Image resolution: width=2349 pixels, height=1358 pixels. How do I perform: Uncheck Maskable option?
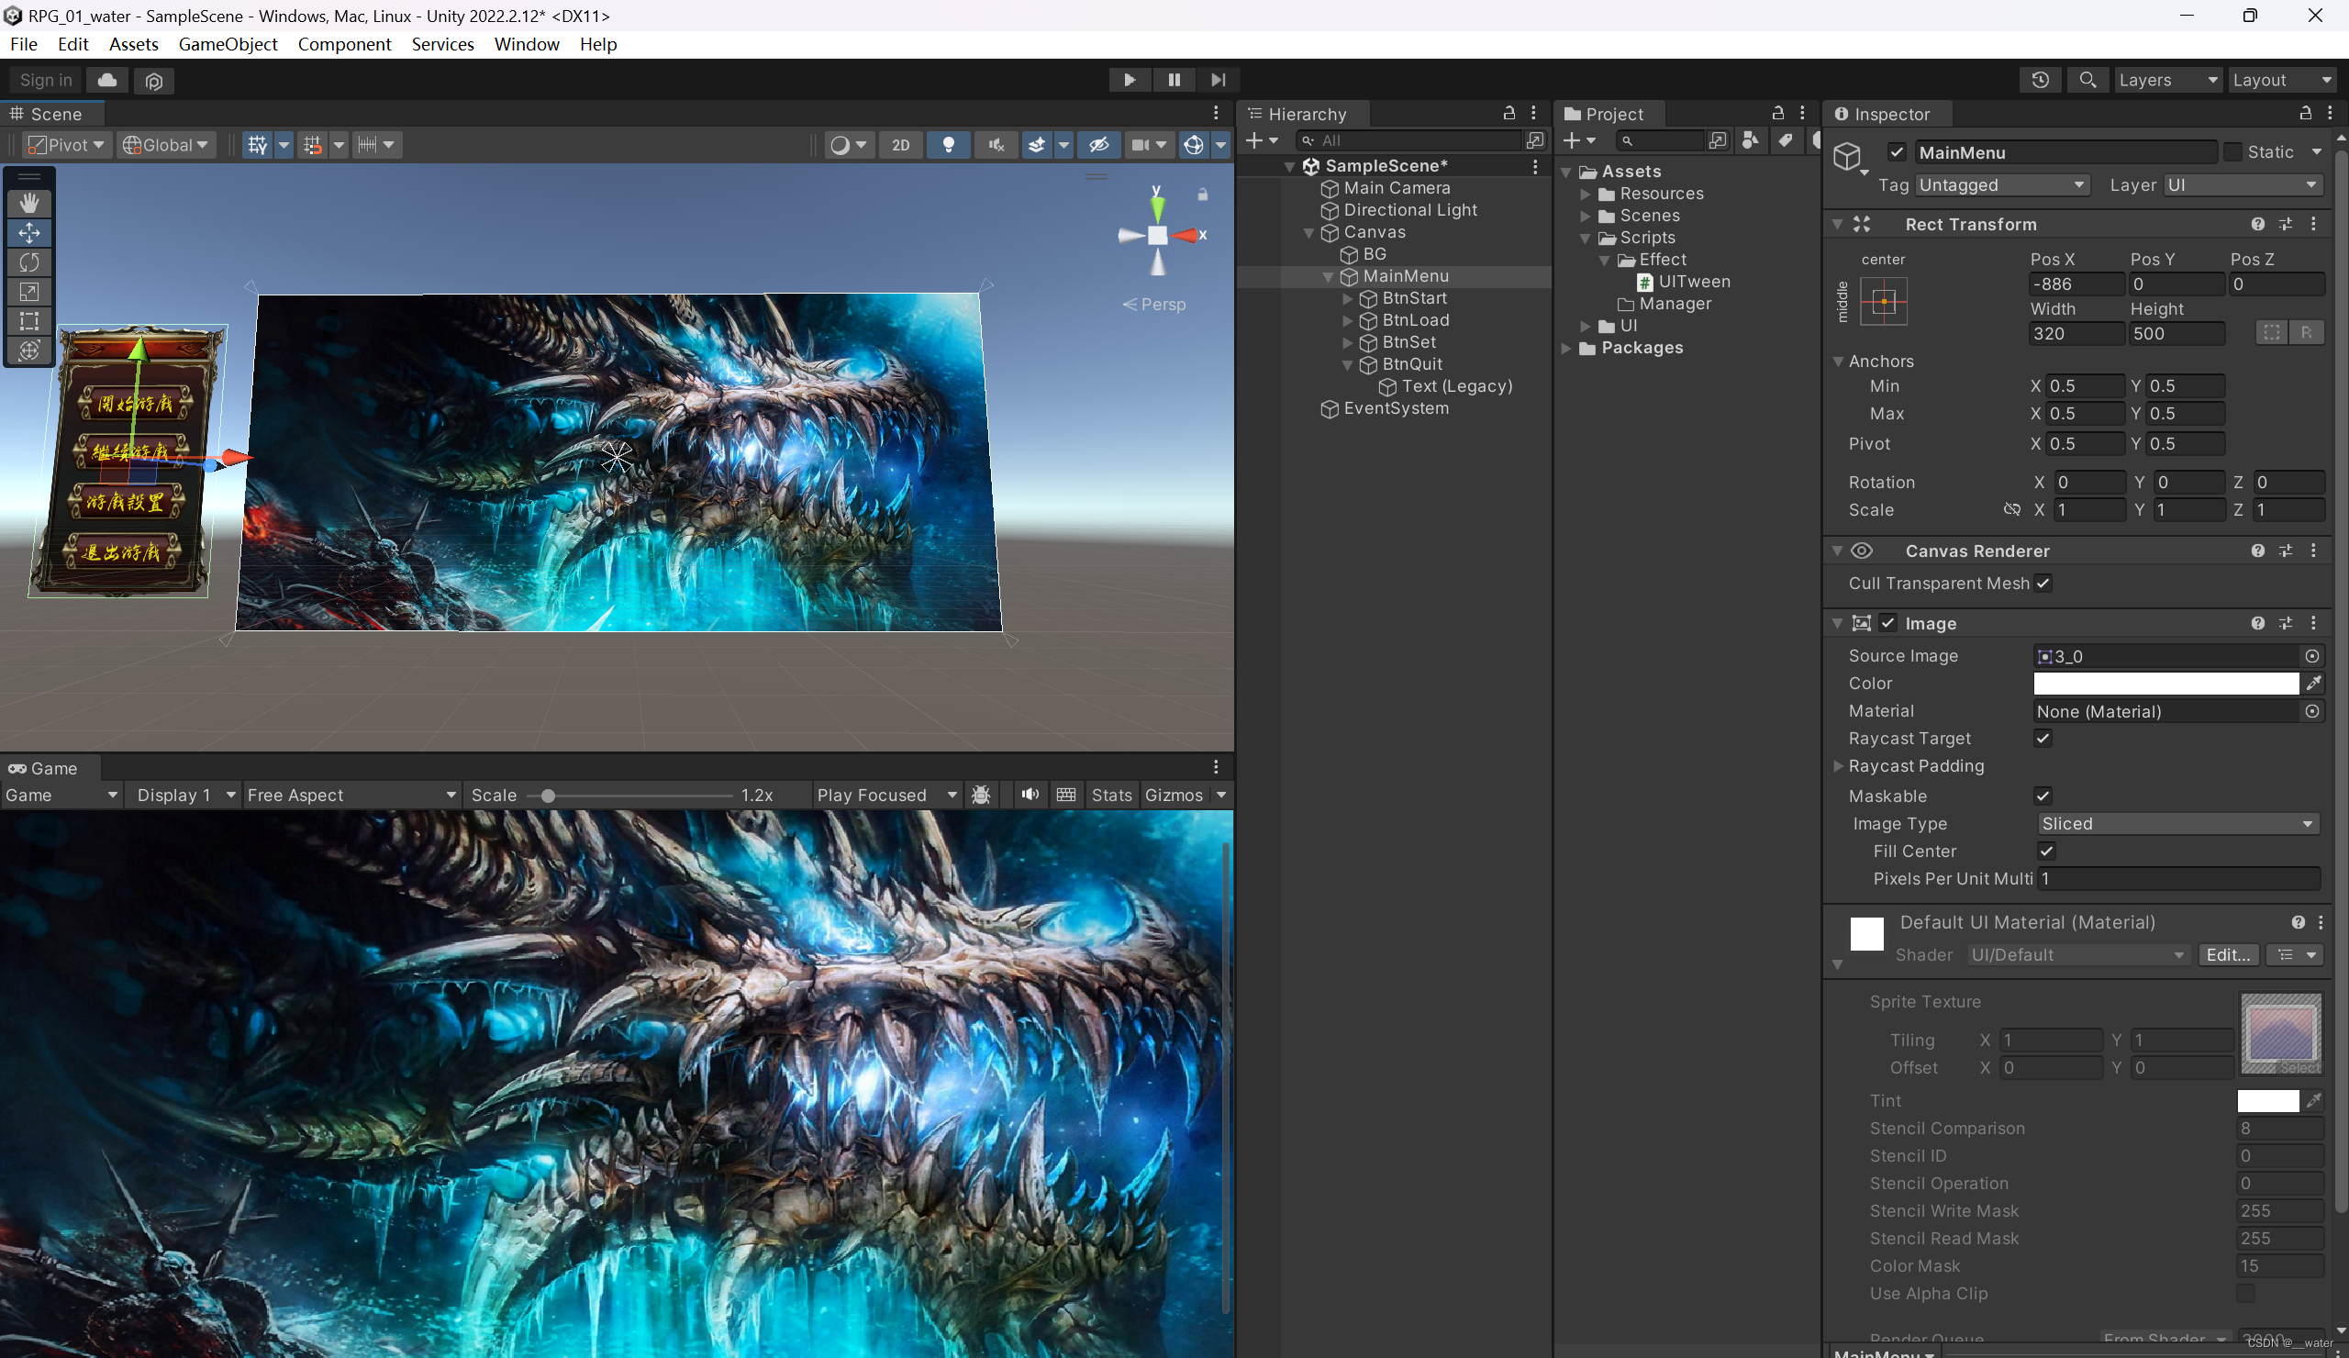point(2043,796)
